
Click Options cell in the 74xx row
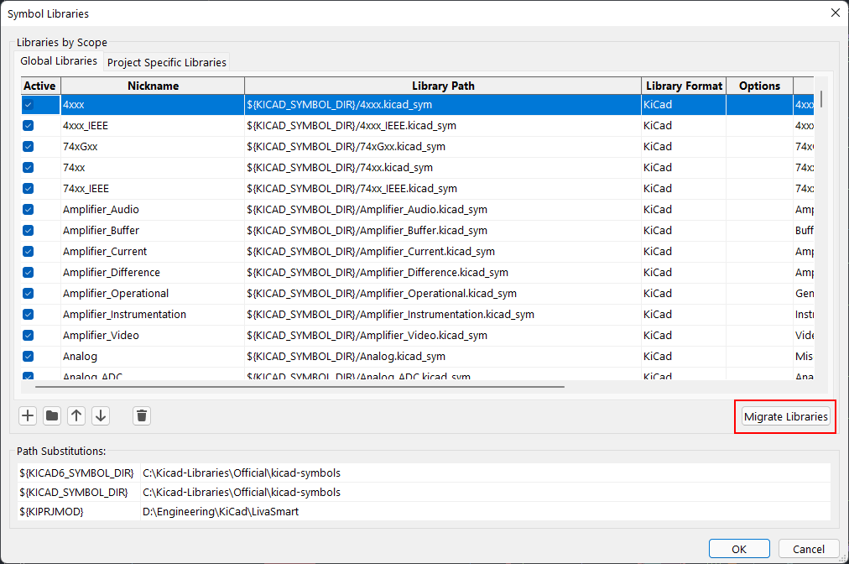(760, 167)
